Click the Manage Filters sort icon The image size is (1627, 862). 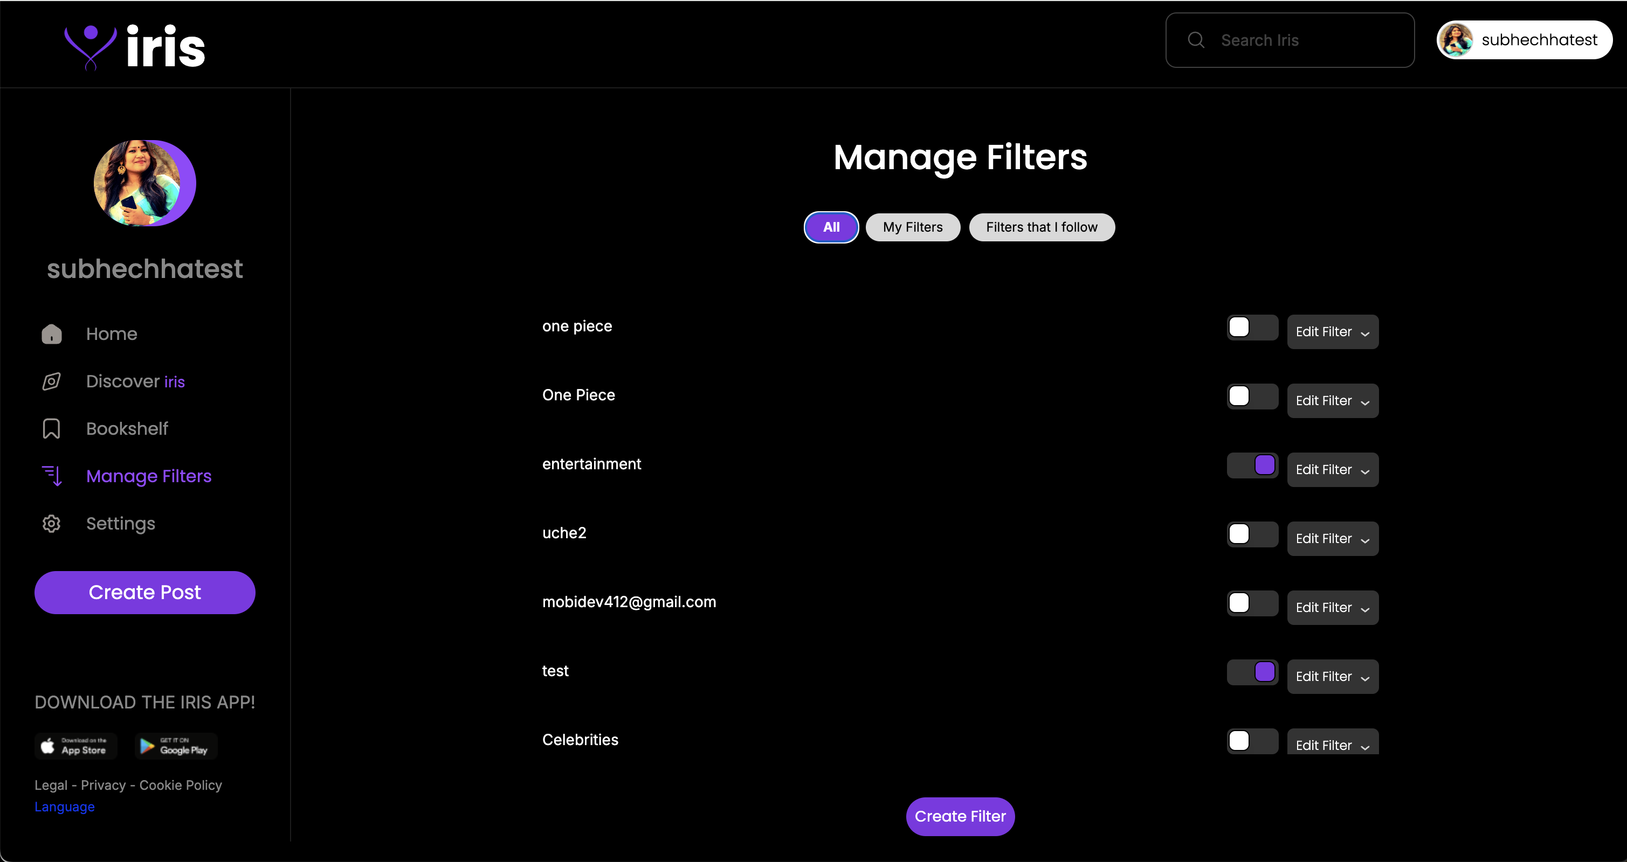click(52, 476)
